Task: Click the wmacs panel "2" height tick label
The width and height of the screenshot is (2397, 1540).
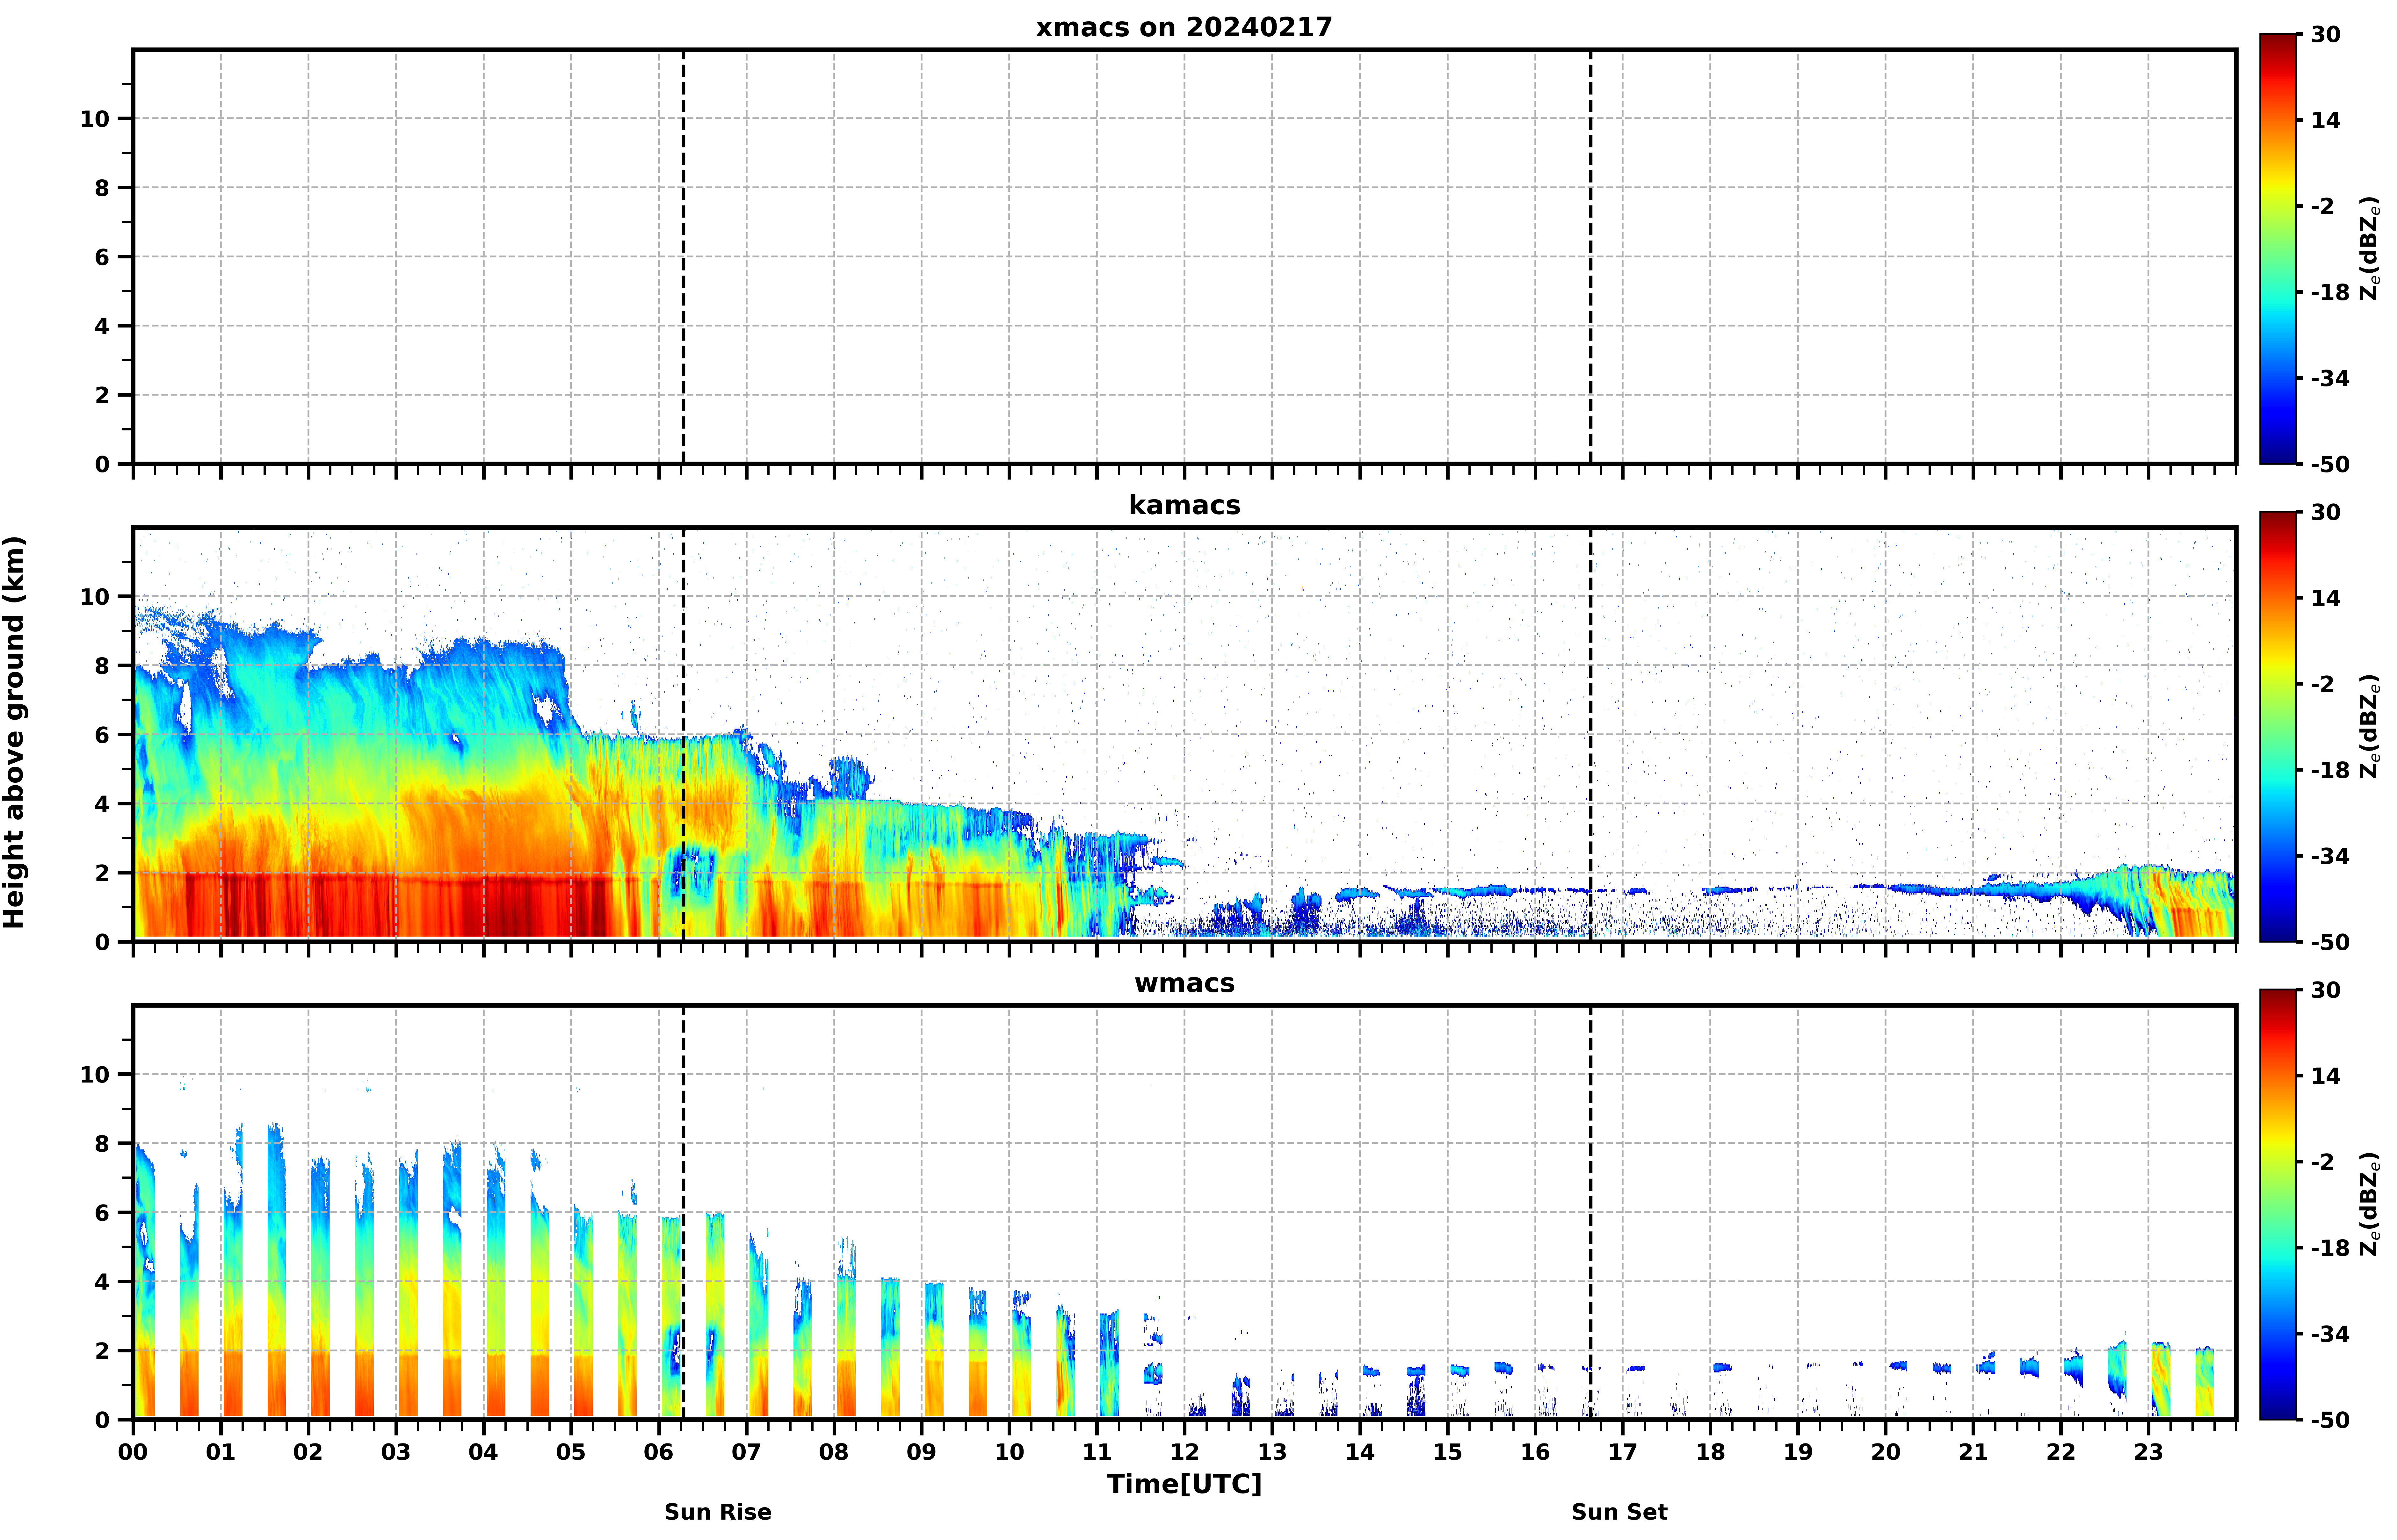Action: 102,1351
